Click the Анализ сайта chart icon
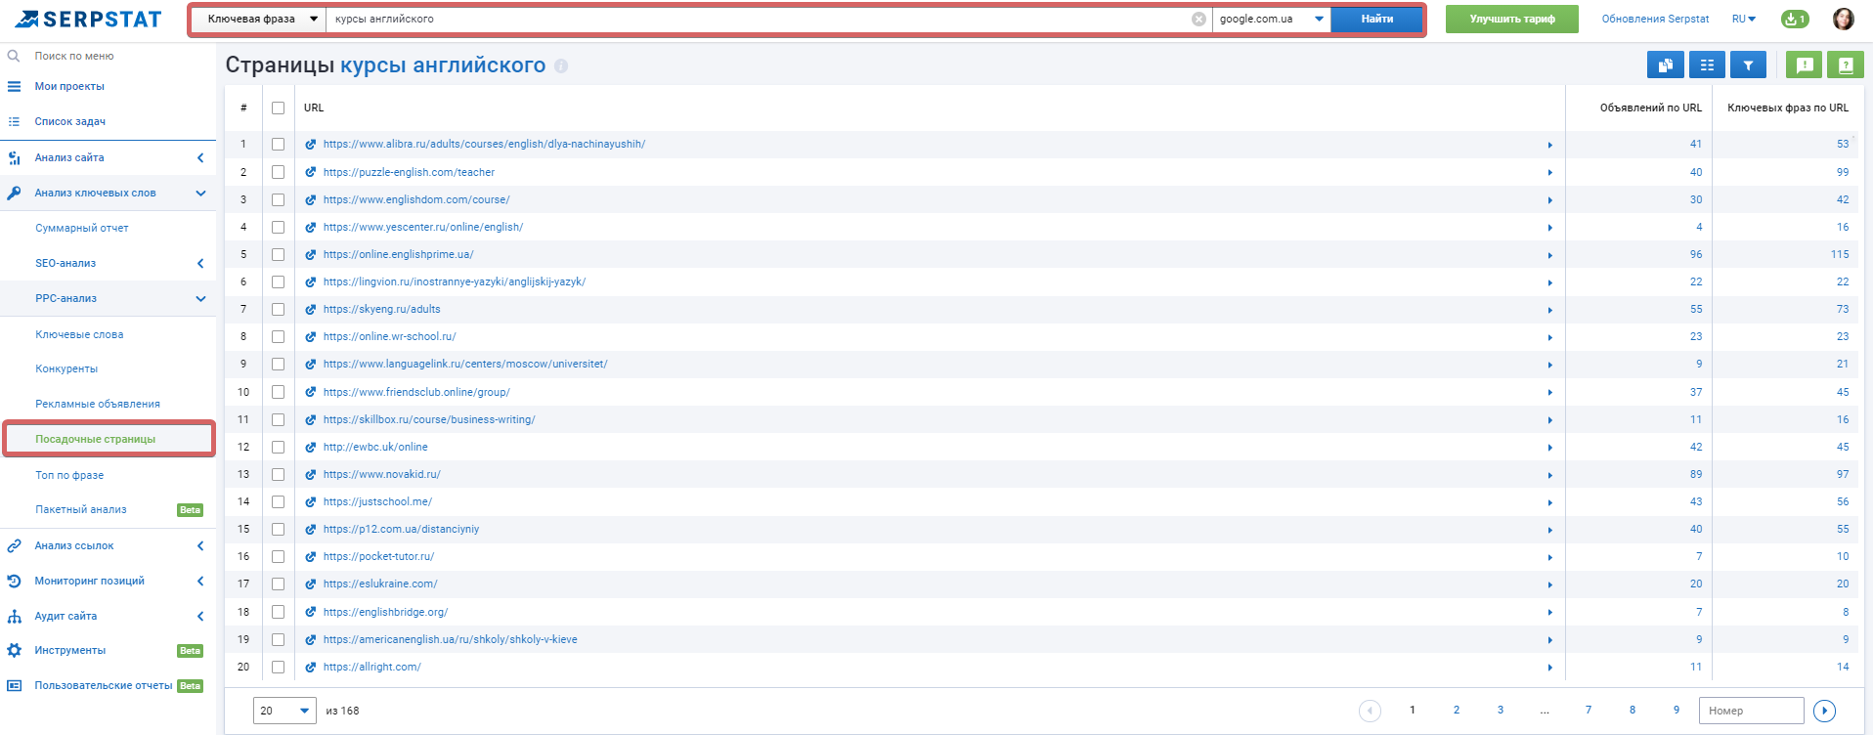Screen dimensions: 1873x735 click(14, 157)
